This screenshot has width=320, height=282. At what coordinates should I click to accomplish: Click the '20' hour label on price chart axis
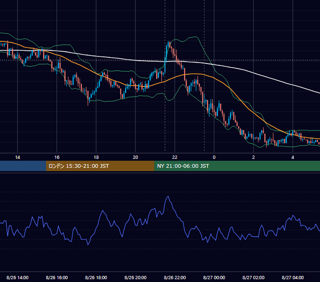(x=136, y=157)
